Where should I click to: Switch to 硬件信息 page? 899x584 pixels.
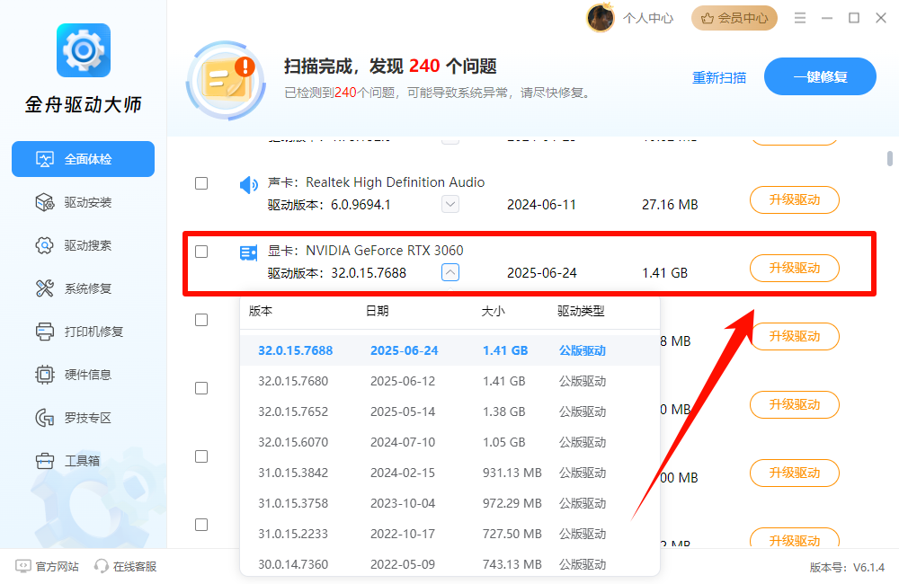(83, 375)
